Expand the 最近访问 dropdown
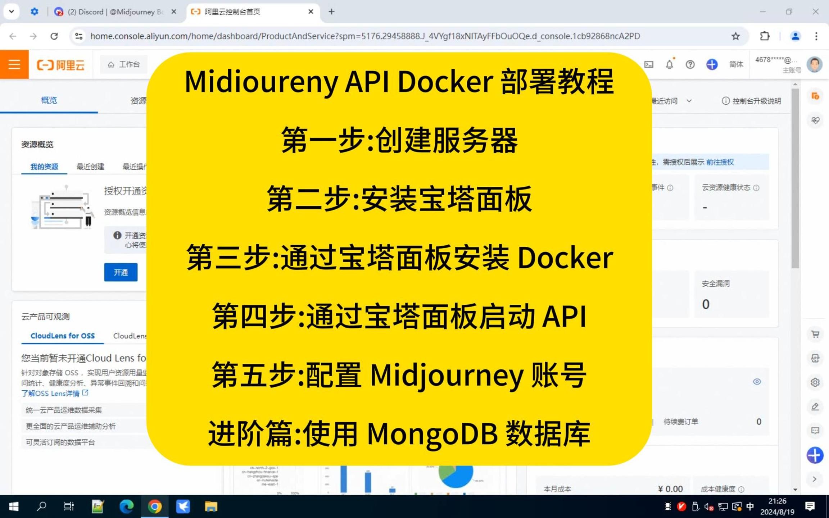The width and height of the screenshot is (829, 518). pos(689,101)
